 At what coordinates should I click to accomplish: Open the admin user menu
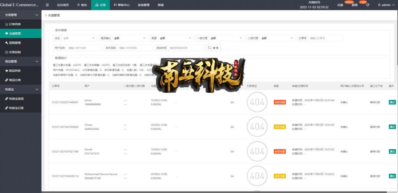386,5
